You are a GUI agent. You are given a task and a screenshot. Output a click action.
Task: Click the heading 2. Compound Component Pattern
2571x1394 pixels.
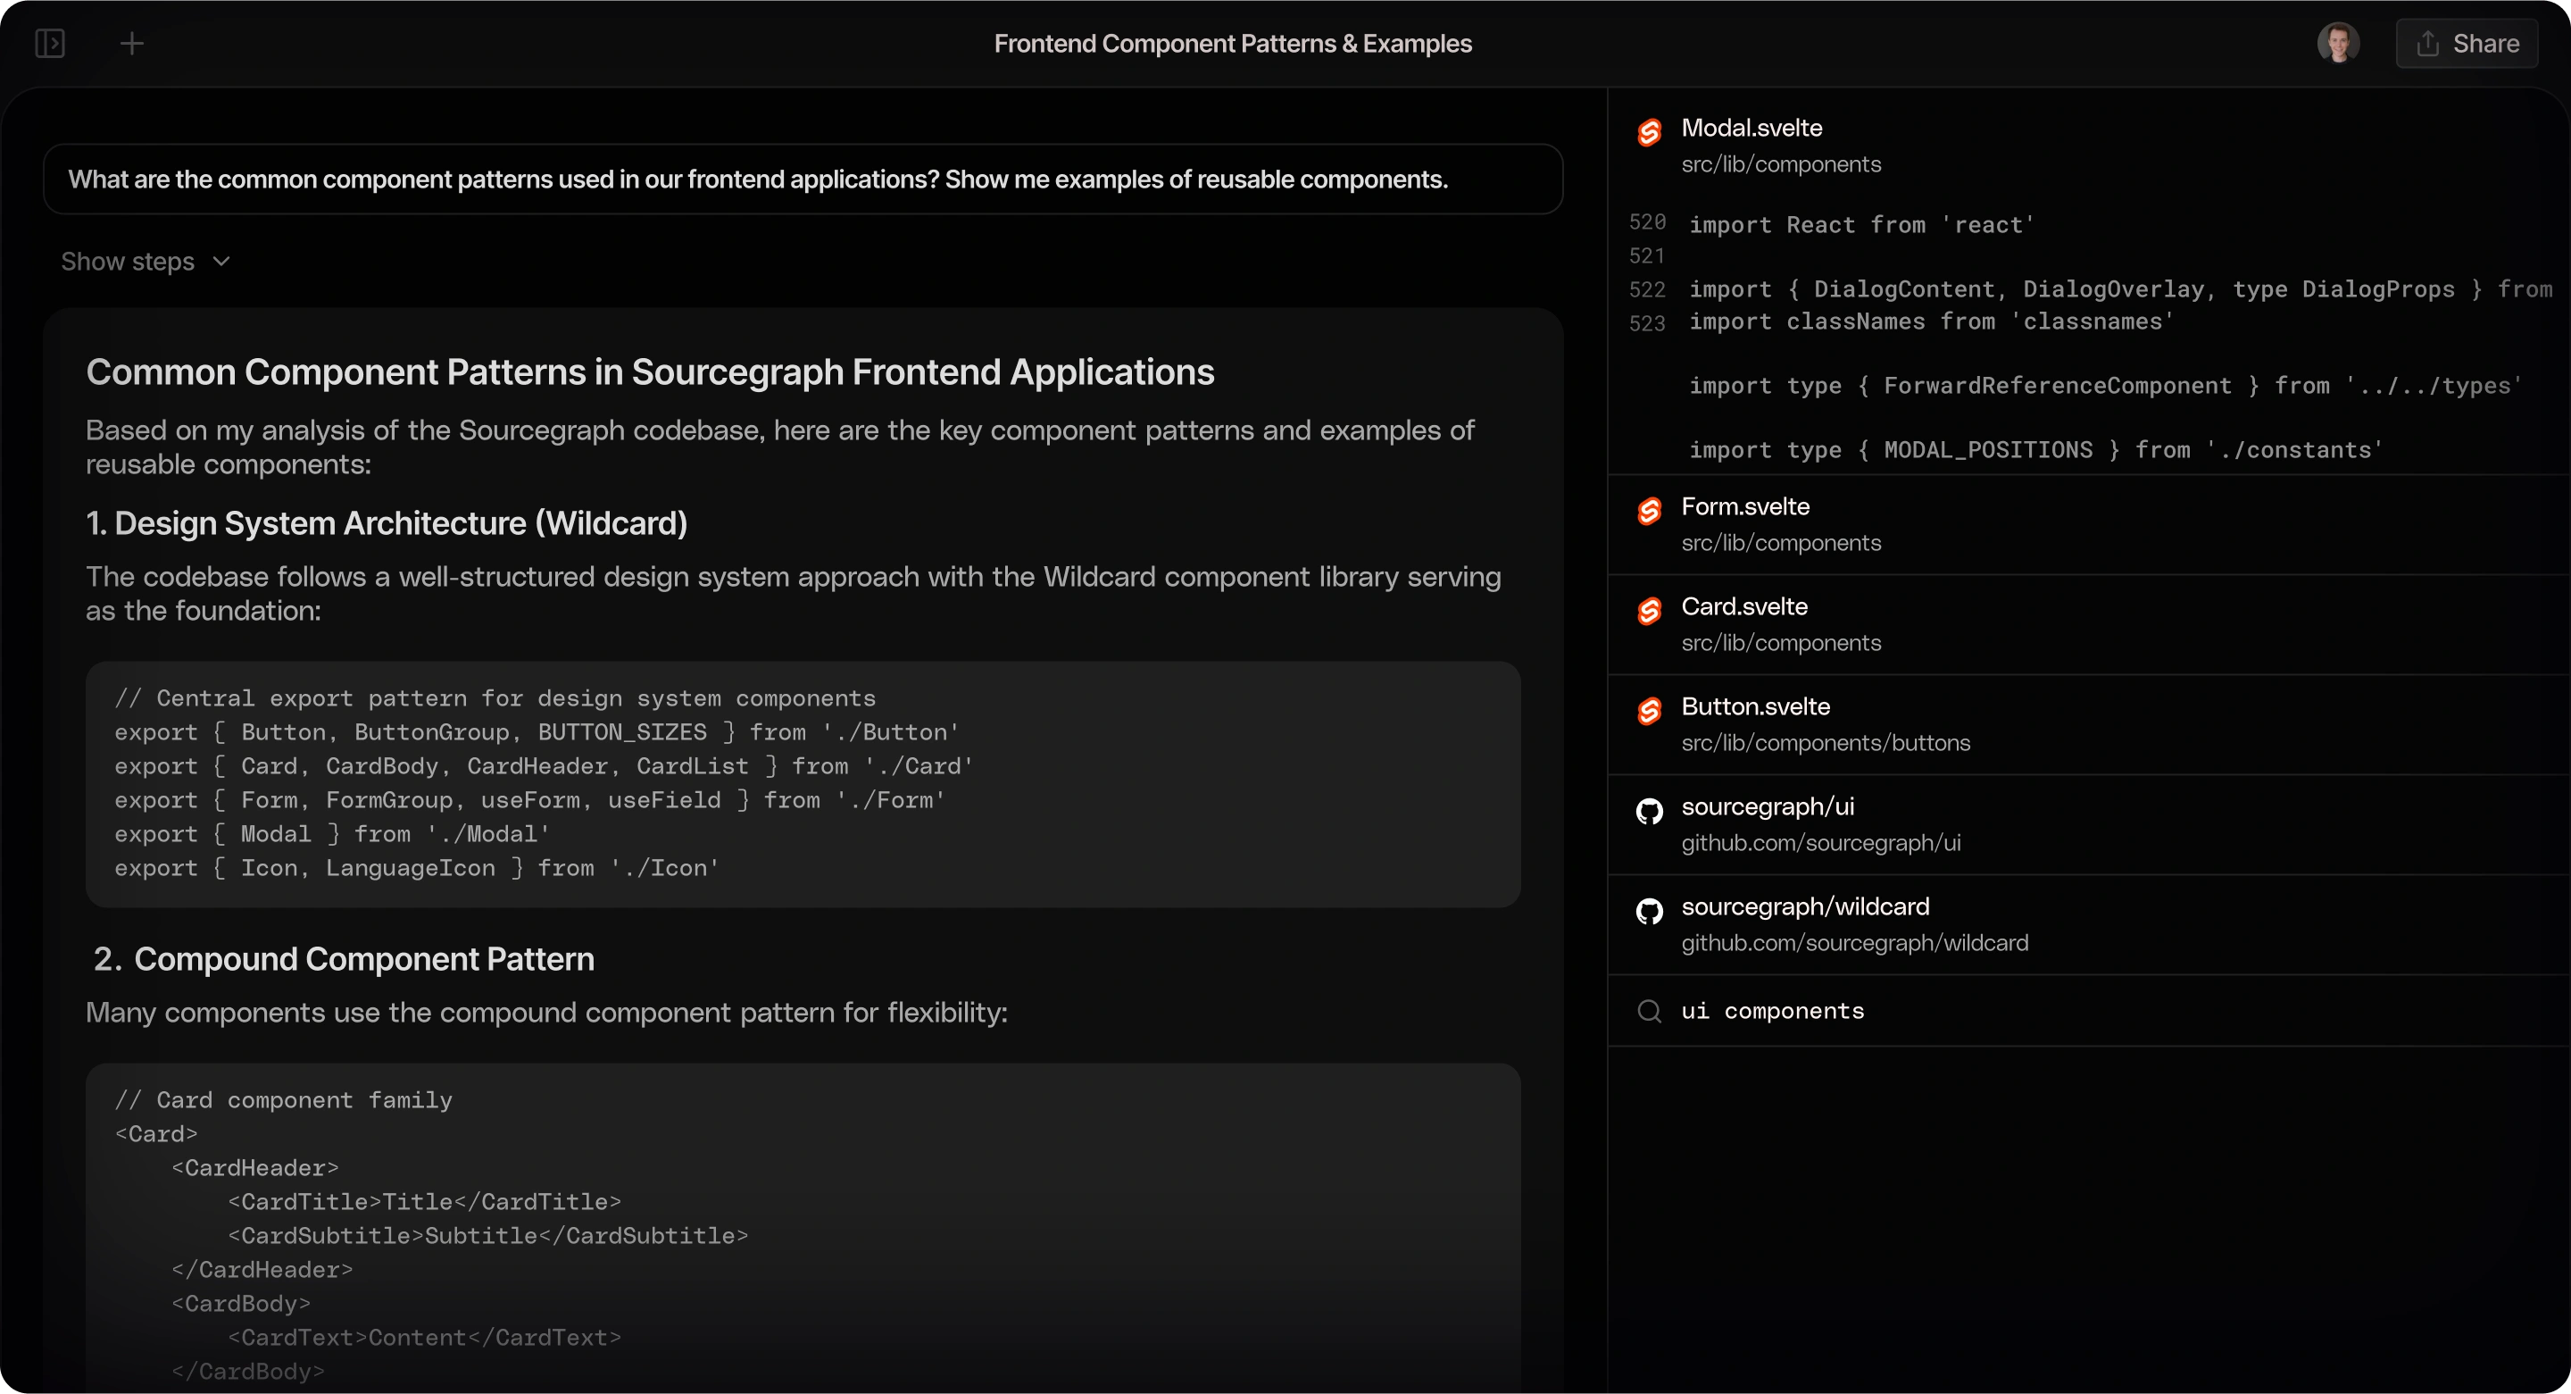pos(344,958)
